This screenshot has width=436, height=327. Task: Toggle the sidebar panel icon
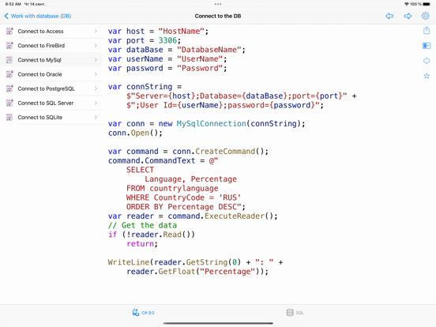click(x=427, y=45)
